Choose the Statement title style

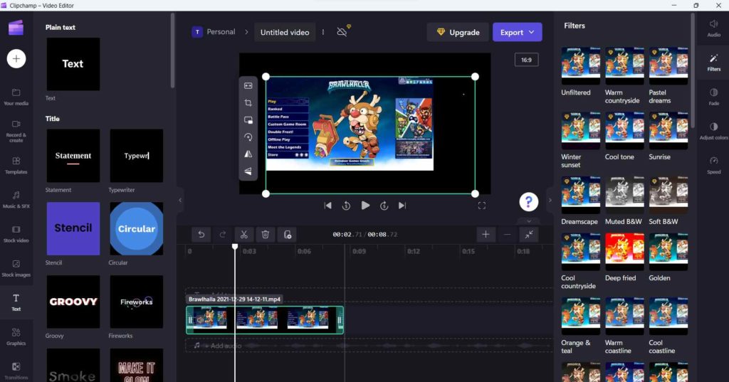tap(73, 156)
